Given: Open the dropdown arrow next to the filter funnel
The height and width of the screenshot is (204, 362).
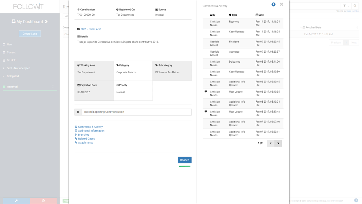Looking at the screenshot, I should (x=348, y=6).
